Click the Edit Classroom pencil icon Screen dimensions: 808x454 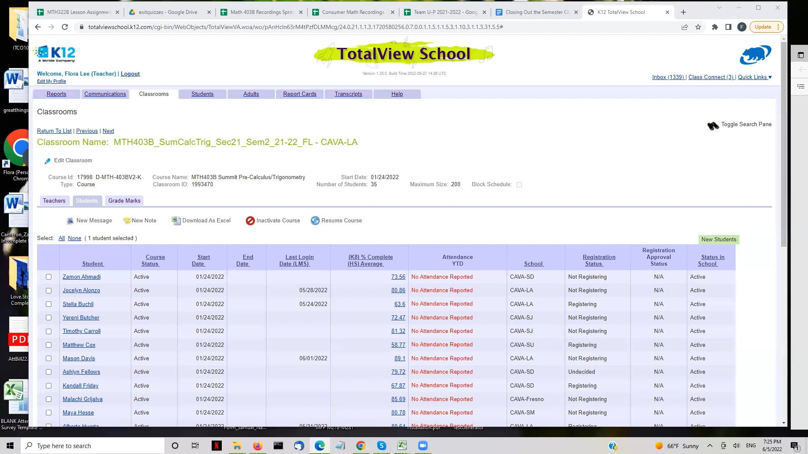pos(47,161)
